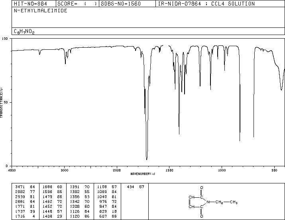
Task: Select the SCORE field in header
Action: click(x=77, y=4)
